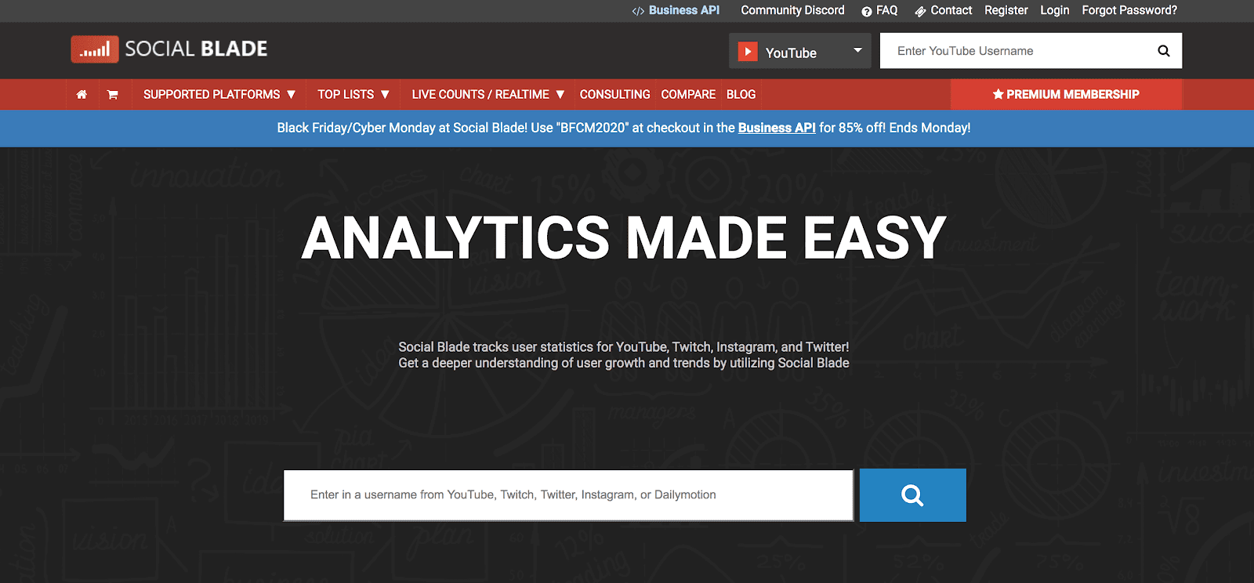Open the Blog page
1254x583 pixels.
[x=741, y=94]
